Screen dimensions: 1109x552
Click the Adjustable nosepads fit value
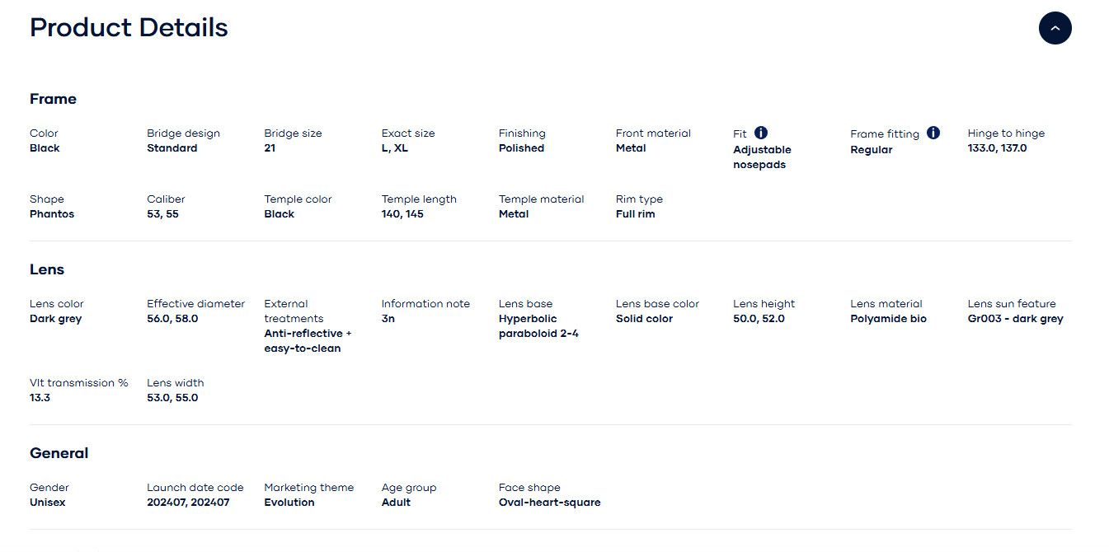[762, 157]
